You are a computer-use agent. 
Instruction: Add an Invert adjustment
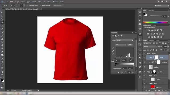pos(149,37)
